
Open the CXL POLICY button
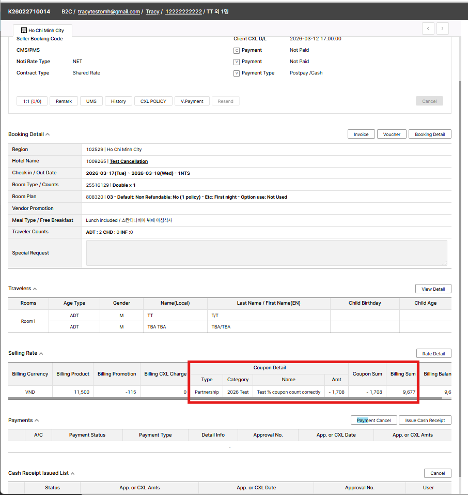click(x=153, y=101)
